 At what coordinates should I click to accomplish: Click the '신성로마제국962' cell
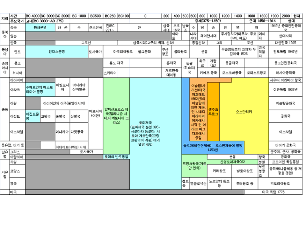[x=232, y=162]
